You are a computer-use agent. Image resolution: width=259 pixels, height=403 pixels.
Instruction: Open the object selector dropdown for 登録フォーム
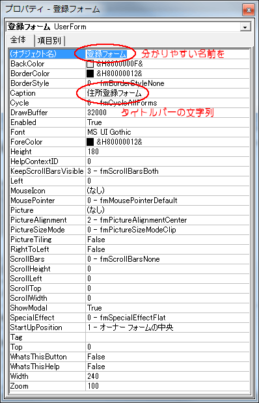click(245, 27)
